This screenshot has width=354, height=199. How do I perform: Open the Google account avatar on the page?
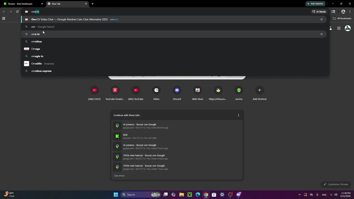click(348, 28)
